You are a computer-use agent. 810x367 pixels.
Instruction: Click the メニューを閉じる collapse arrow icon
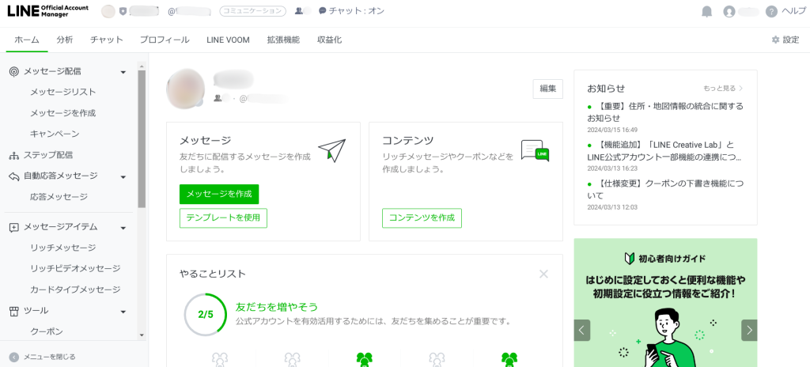click(x=14, y=357)
